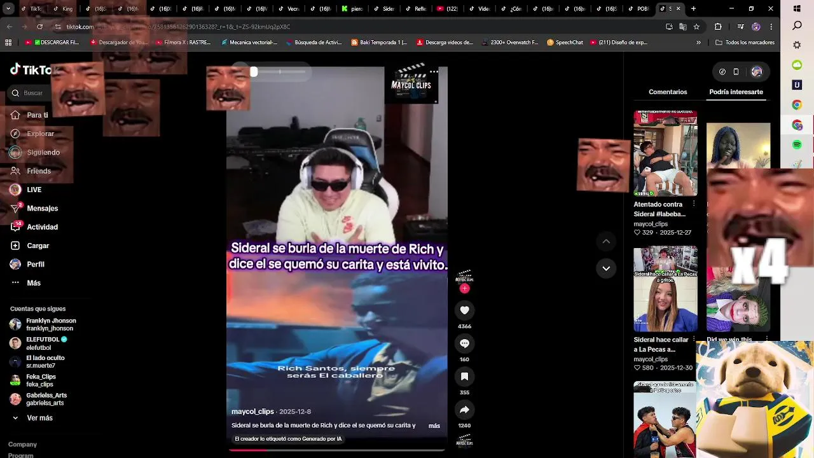Open 'Sideral hace callar a La Pecas' thumbnail
The image size is (814, 458).
665,289
